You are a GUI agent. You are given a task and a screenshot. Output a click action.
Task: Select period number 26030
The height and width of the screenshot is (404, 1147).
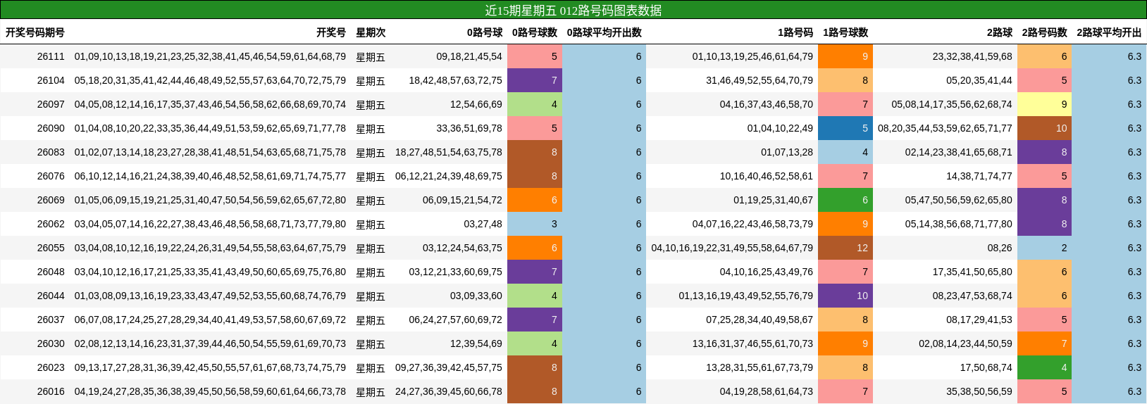[51, 343]
